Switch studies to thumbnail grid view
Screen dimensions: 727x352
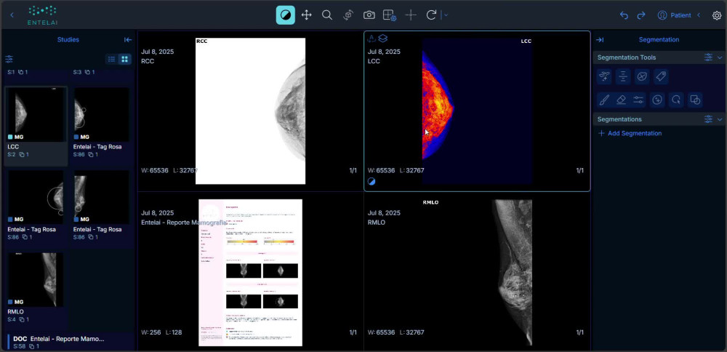coord(124,59)
